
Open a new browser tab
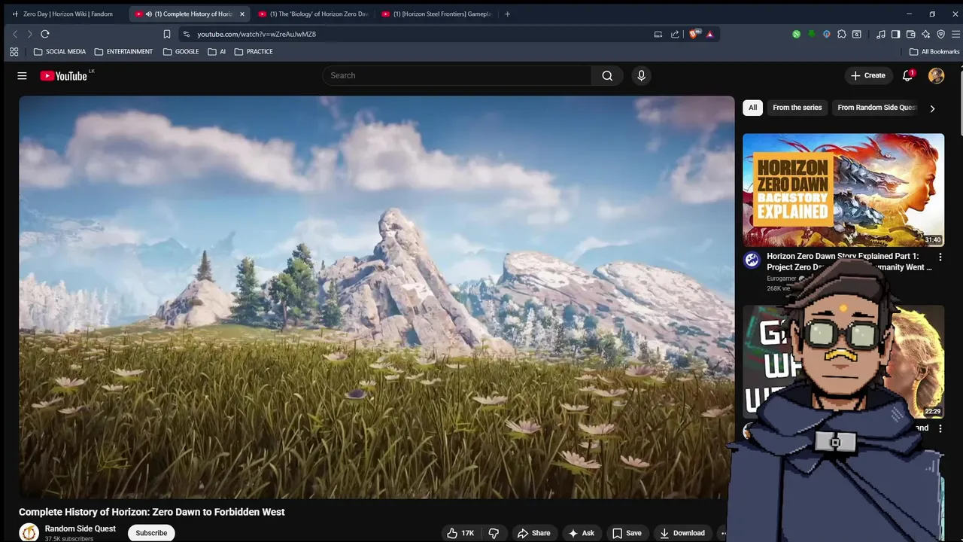pos(507,14)
